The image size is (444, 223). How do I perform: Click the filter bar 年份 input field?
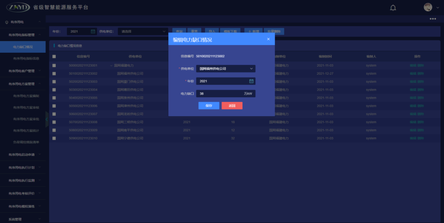[x=82, y=31]
